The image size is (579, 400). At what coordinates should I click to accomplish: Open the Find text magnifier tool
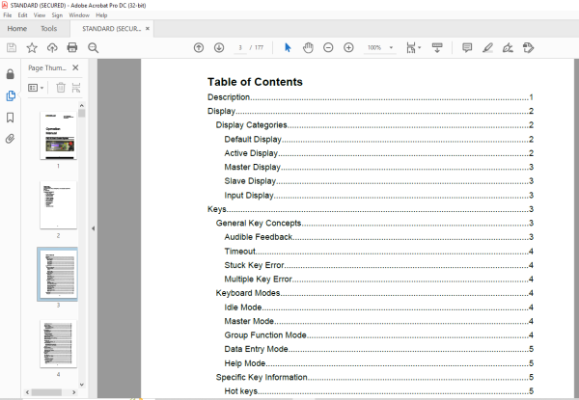tap(93, 47)
